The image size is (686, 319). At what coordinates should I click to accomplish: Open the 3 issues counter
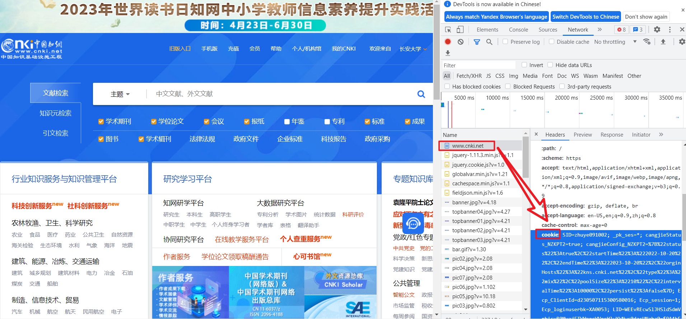click(x=638, y=30)
